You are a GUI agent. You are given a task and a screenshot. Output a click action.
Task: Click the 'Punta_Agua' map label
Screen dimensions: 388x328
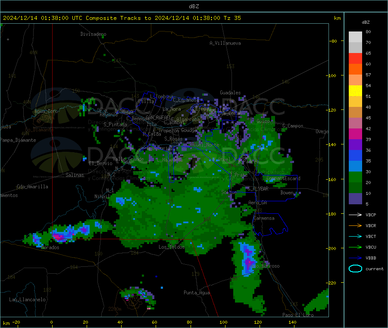[197, 293]
